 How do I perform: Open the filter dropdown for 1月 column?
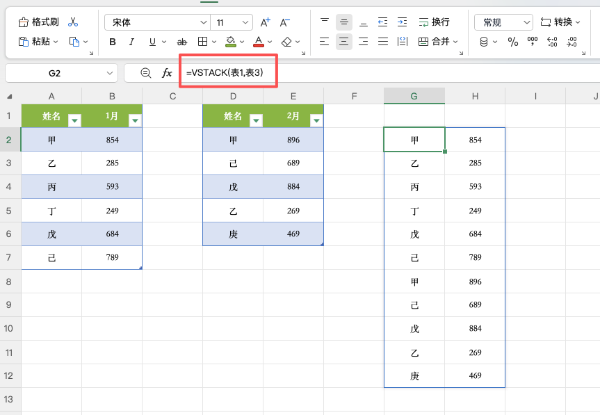click(135, 121)
